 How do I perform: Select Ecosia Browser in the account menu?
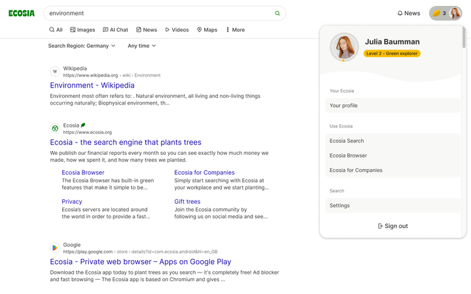point(392,155)
